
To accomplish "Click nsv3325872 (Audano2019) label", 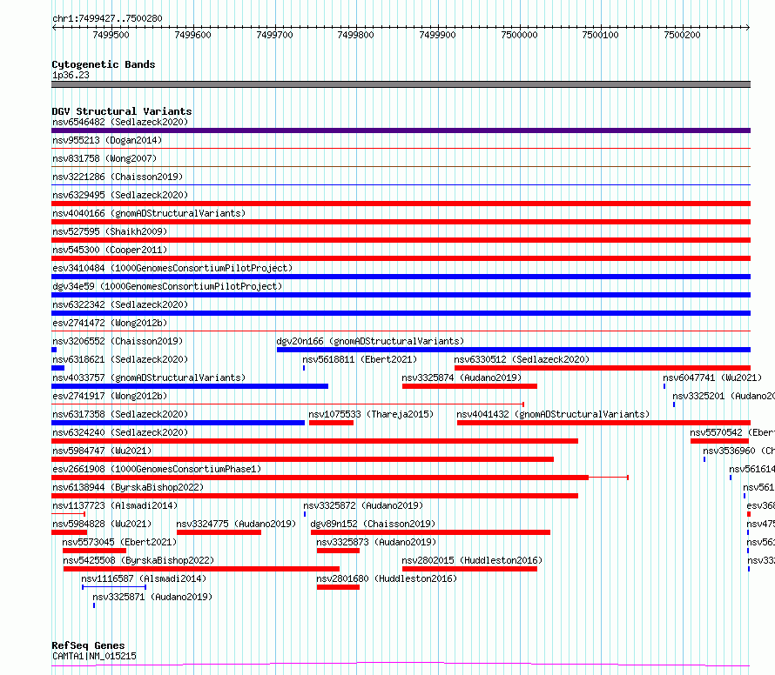I will coord(363,505).
